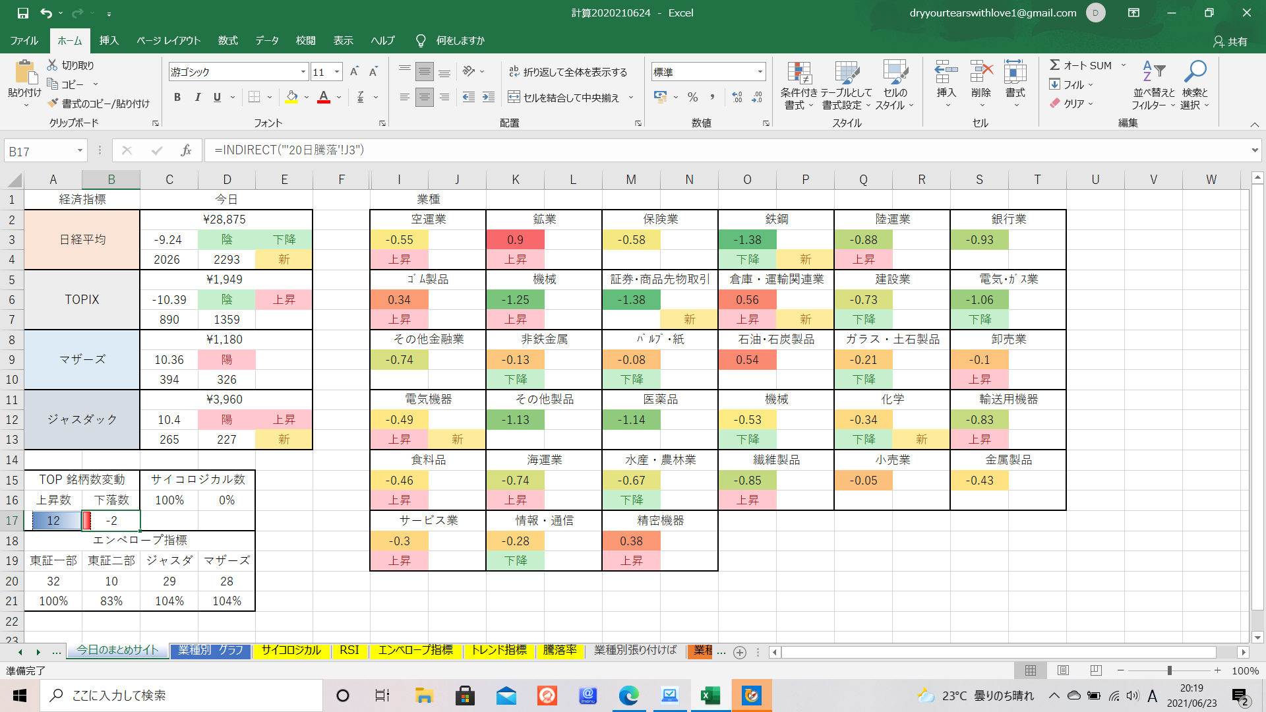Click the Format Painter brush icon
The width and height of the screenshot is (1266, 712).
pyautogui.click(x=53, y=104)
